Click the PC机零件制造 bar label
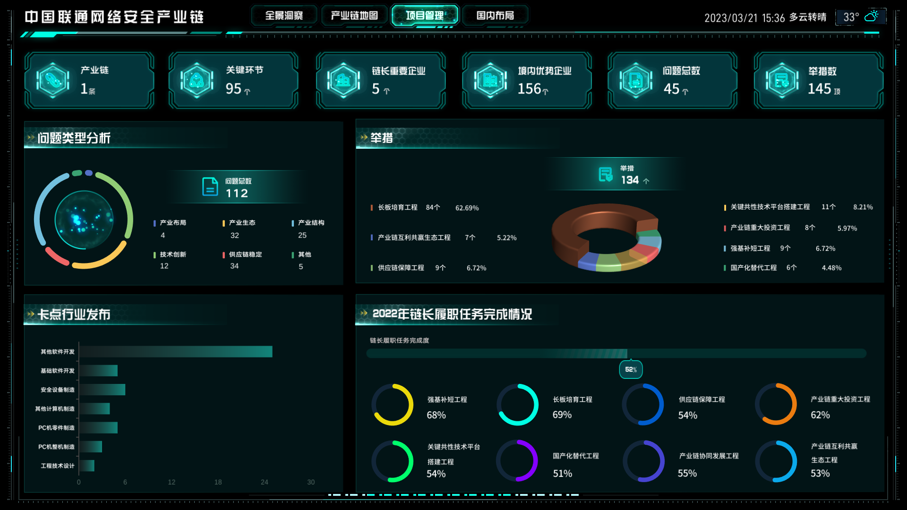 pos(56,428)
